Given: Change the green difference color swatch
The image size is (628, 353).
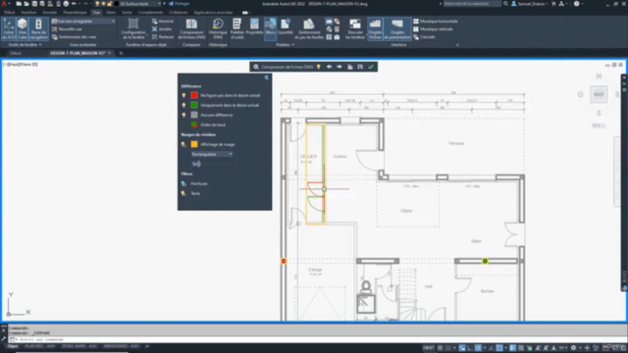Looking at the screenshot, I should tap(194, 105).
